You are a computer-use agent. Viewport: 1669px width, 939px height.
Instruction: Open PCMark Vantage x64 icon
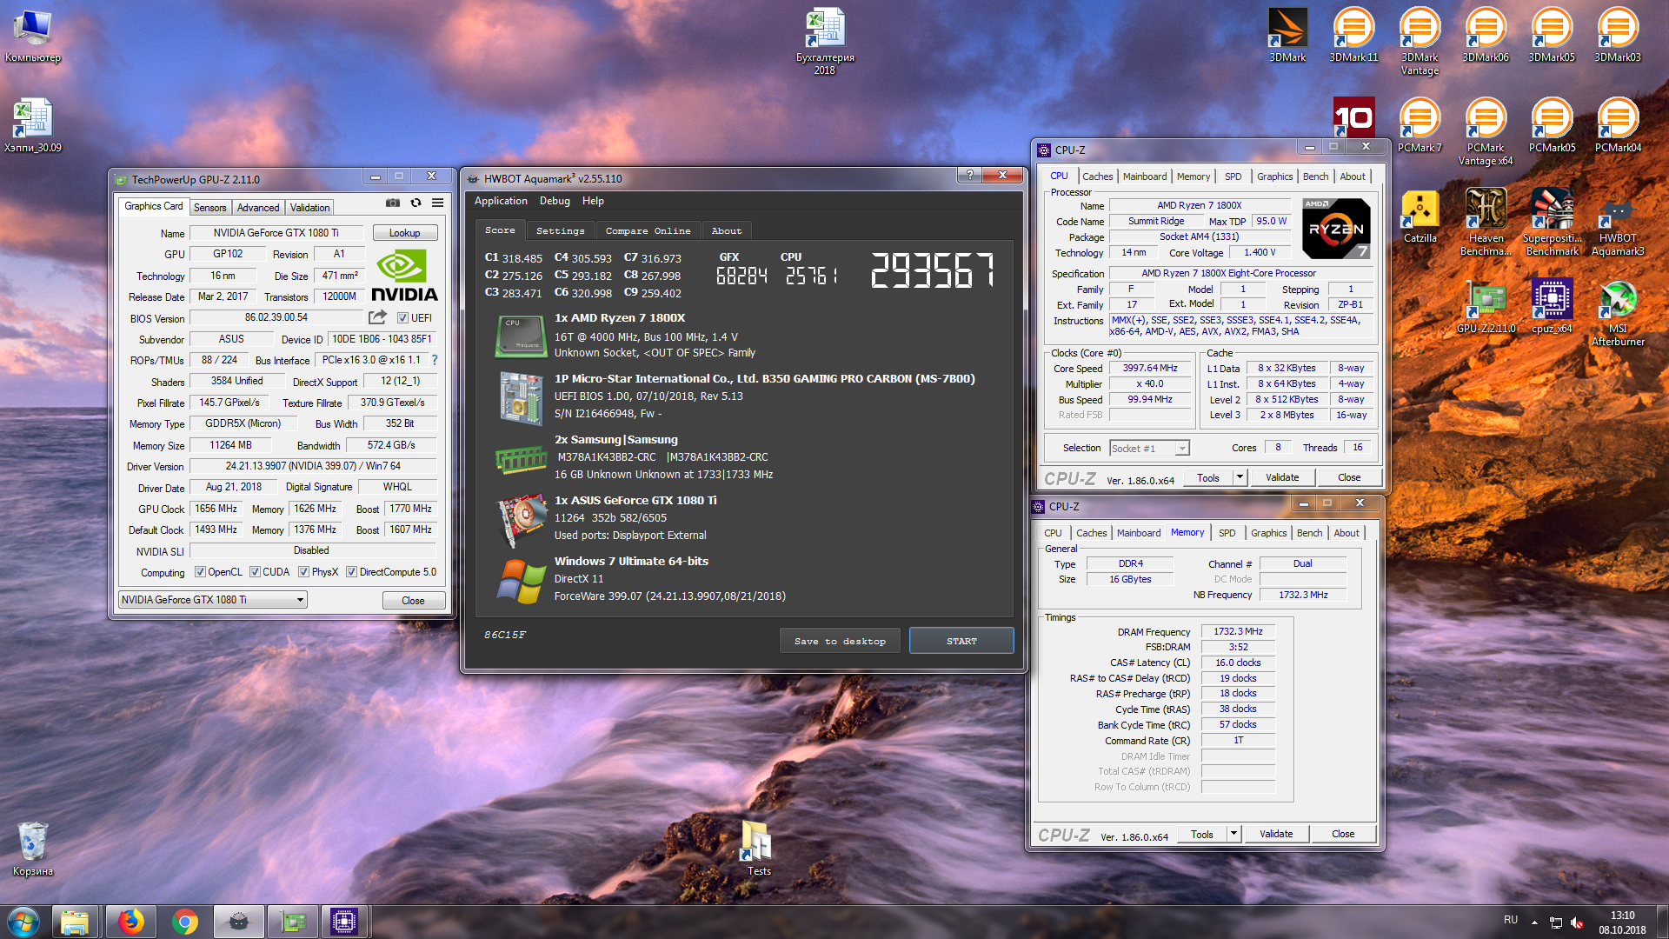(x=1486, y=130)
